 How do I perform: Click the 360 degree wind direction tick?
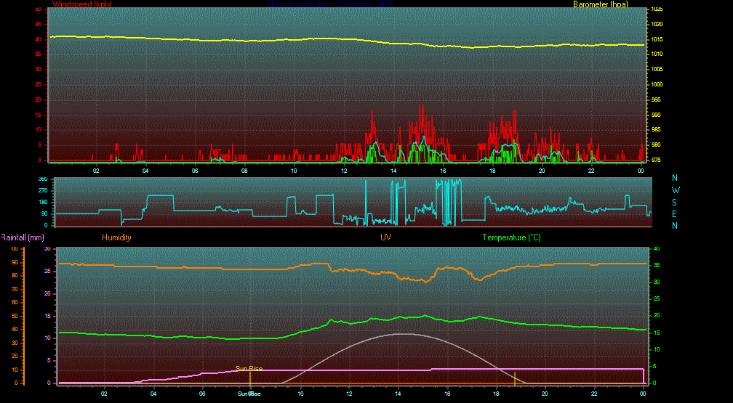42,179
